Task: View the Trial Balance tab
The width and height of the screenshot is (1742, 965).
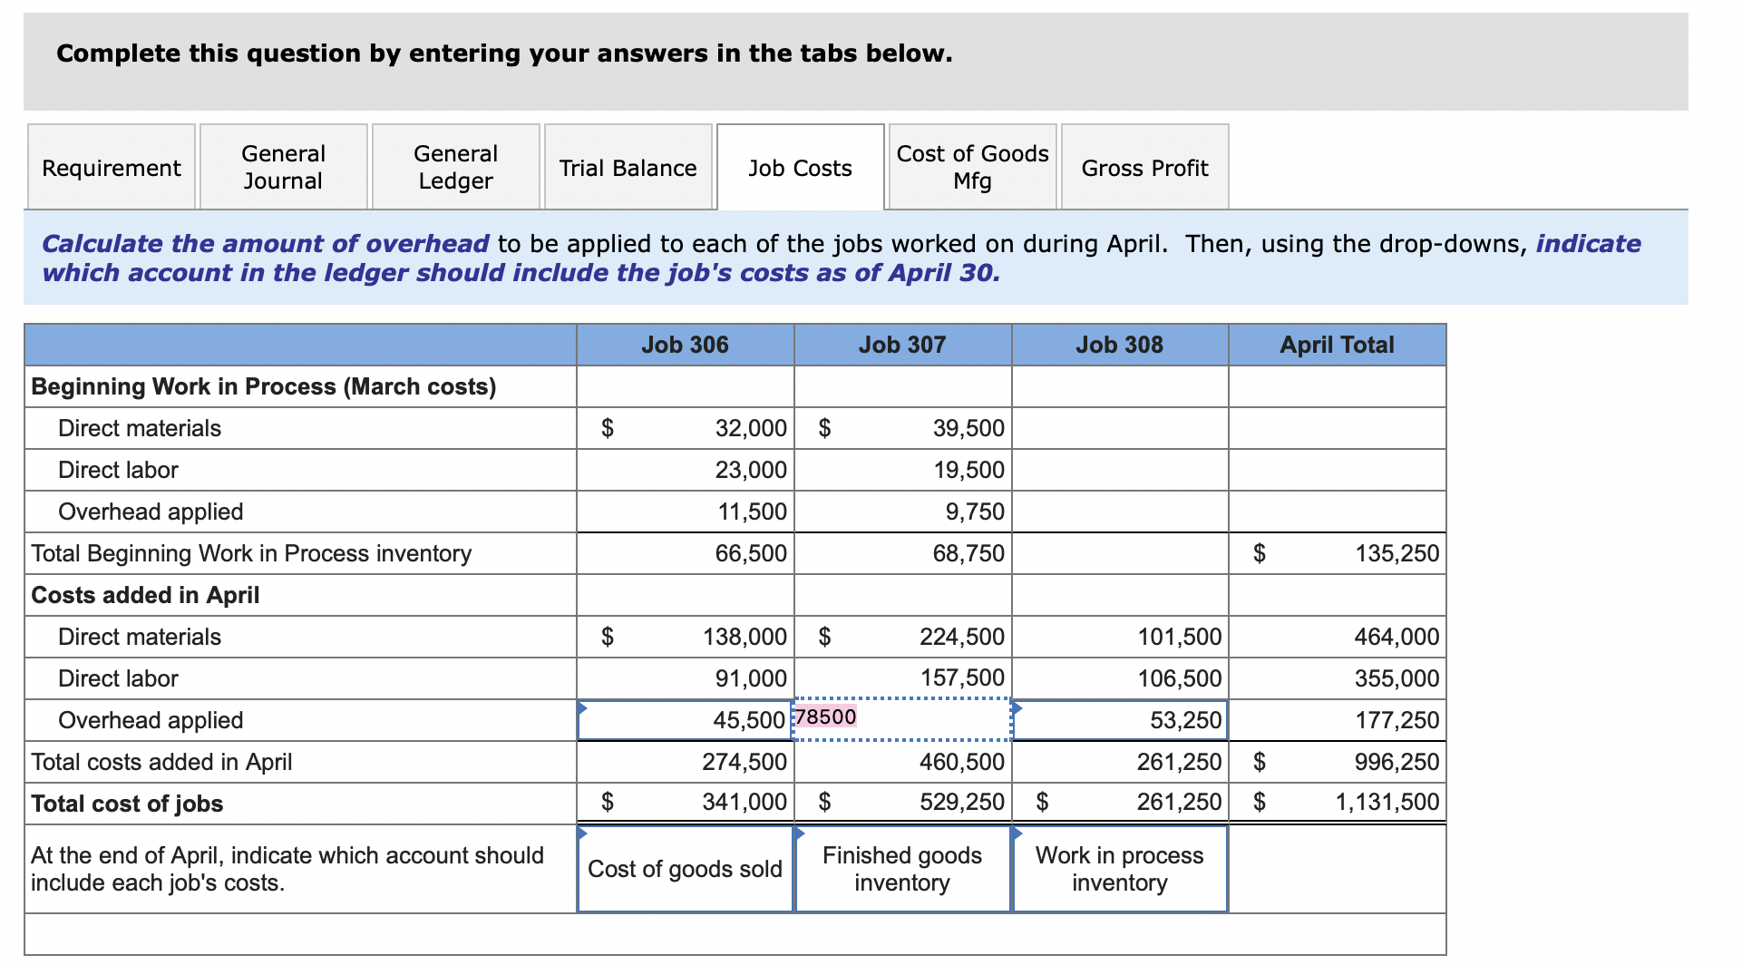Action: click(628, 167)
